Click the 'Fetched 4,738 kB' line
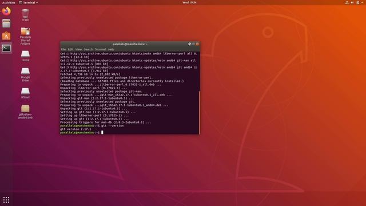This screenshot has width=366, height=206. point(90,74)
